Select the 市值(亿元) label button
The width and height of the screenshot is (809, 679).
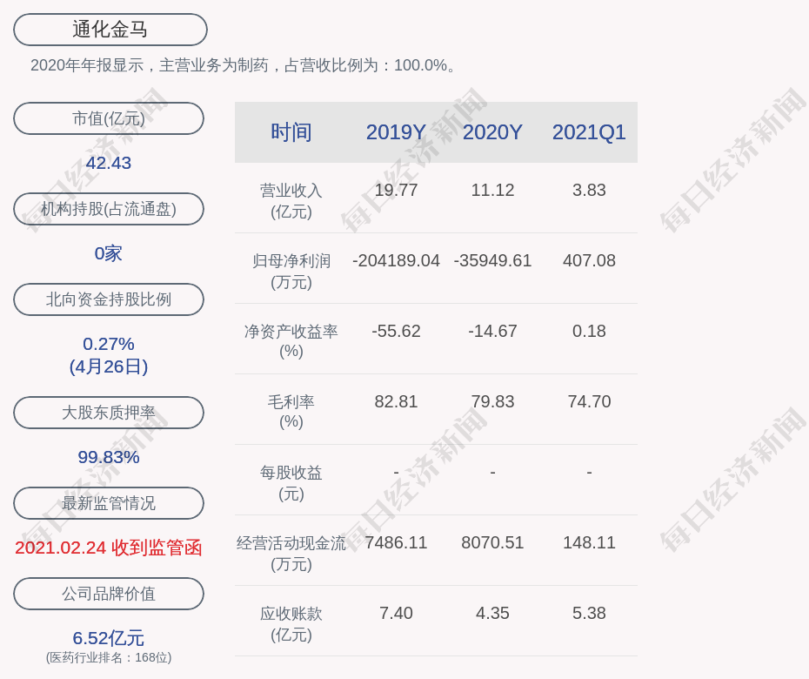tap(109, 118)
